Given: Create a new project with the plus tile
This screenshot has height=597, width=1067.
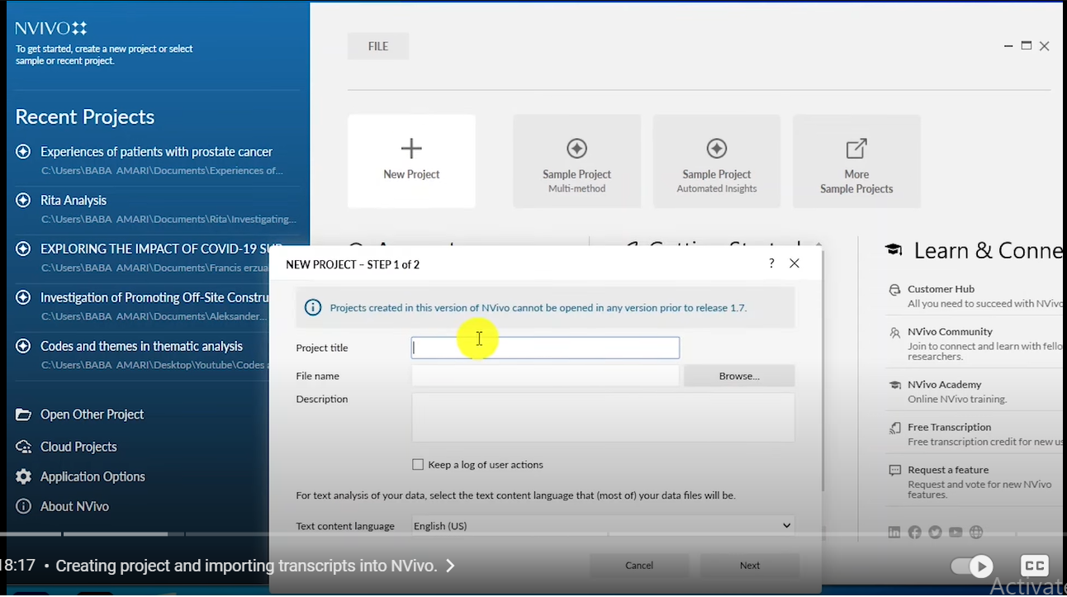Looking at the screenshot, I should (411, 160).
